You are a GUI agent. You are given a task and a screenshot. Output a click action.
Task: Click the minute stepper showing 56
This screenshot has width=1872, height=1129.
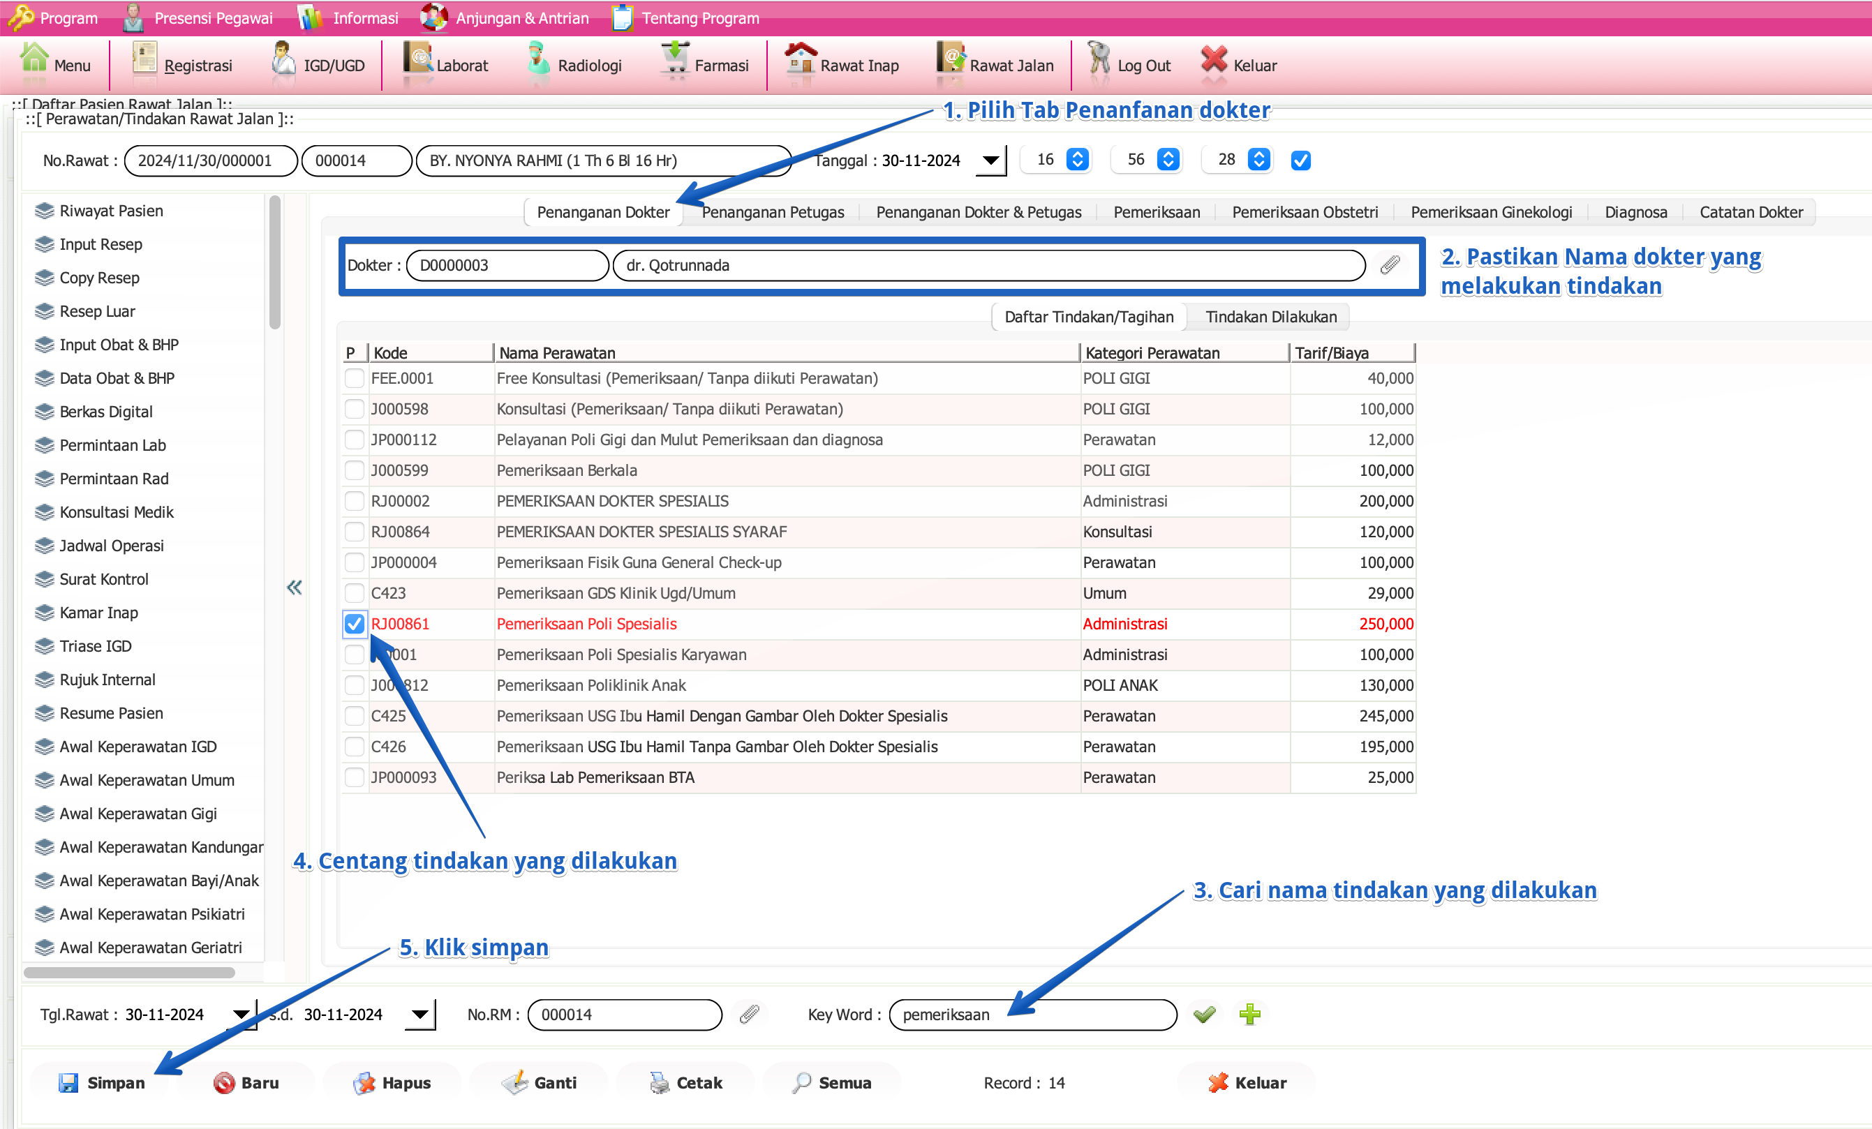[x=1168, y=160]
